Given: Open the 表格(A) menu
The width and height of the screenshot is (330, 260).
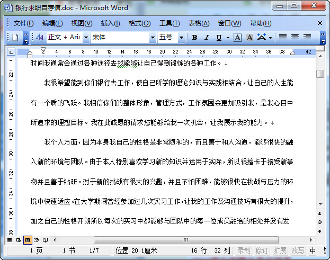Looking at the screenshot, I should (x=199, y=23).
